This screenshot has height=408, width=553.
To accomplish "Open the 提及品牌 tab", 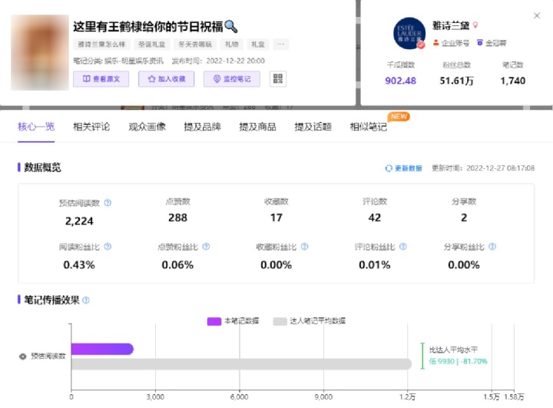I will 203,127.
